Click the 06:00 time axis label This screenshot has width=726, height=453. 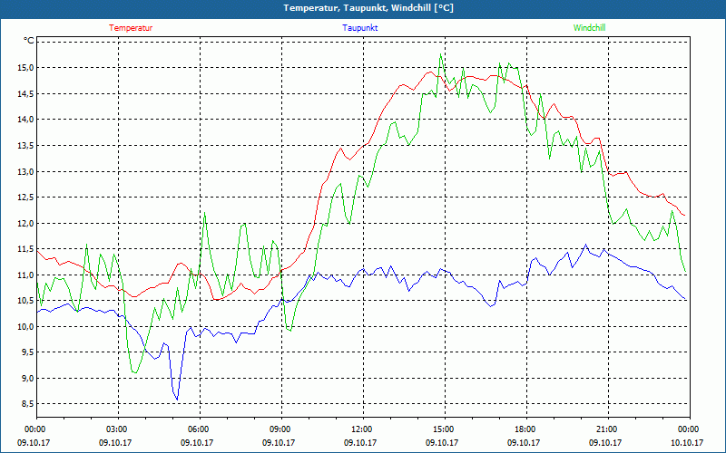click(x=200, y=429)
